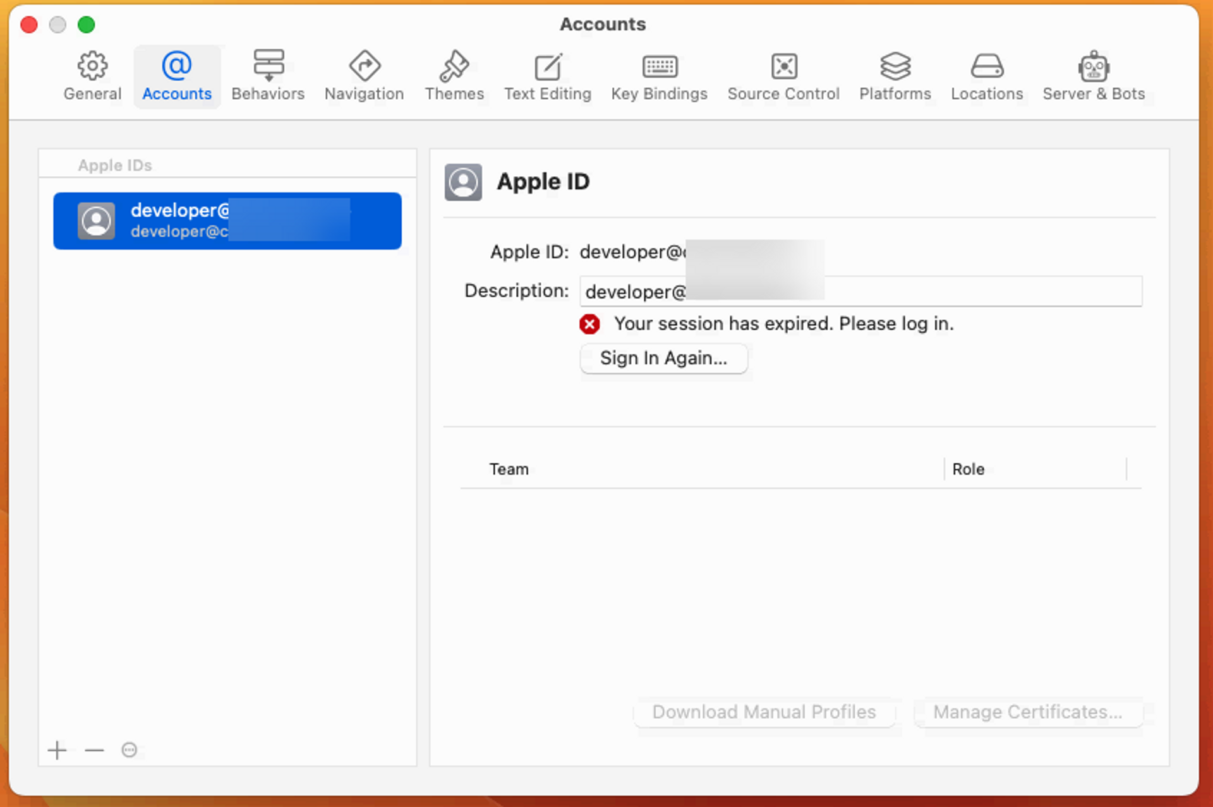Zoom the window using the green button

[x=87, y=25]
